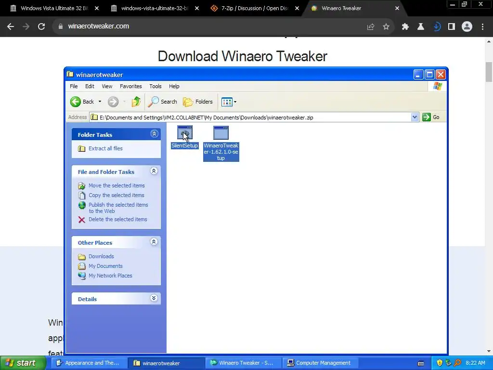
Task: Open the address bar dropdown
Action: [x=415, y=118]
